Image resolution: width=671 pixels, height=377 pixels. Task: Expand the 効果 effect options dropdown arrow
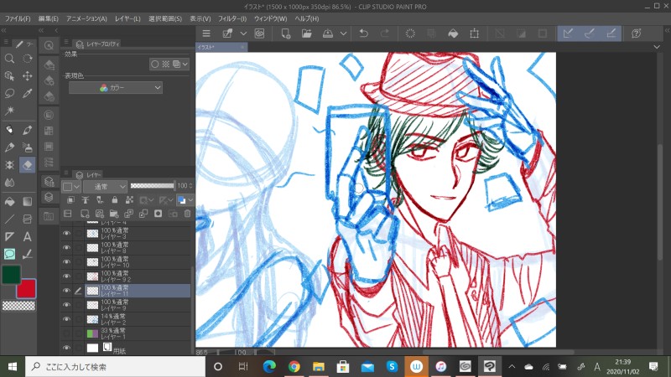click(185, 64)
